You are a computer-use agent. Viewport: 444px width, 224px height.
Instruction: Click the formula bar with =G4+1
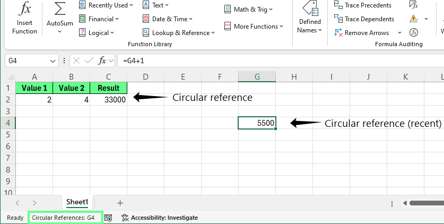click(280, 61)
